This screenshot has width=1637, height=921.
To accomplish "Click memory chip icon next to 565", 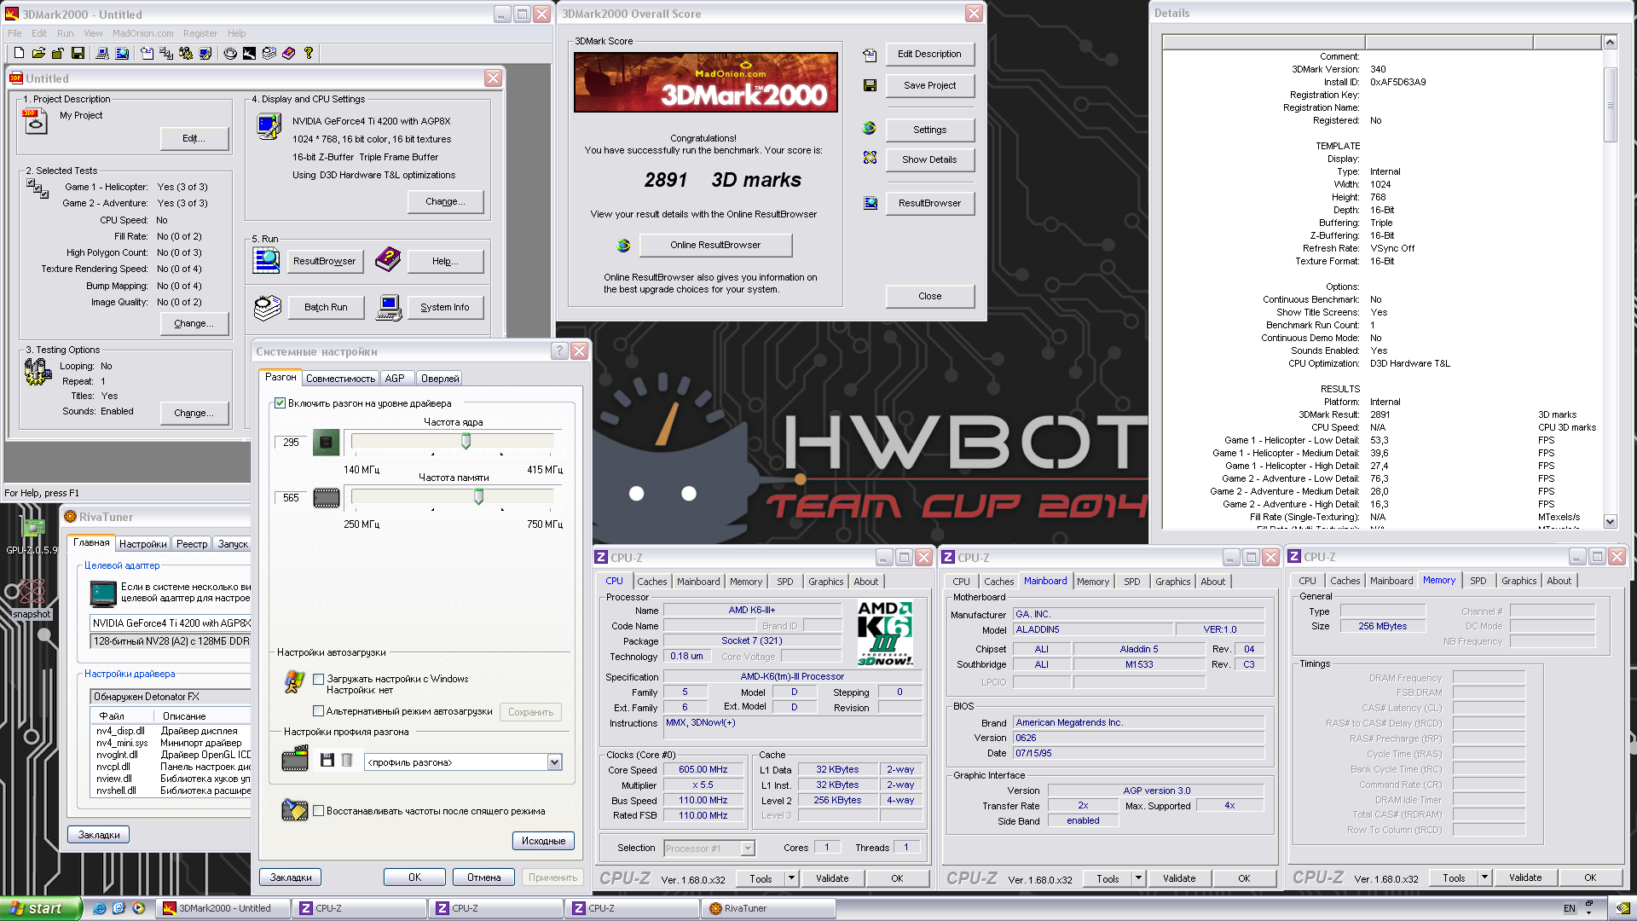I will (x=327, y=498).
